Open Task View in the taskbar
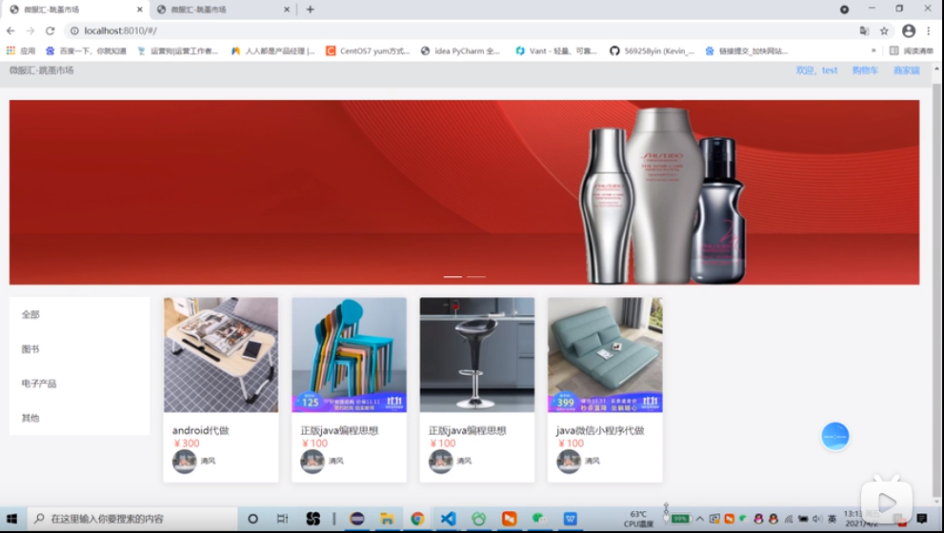This screenshot has height=533, width=944. coord(282,519)
